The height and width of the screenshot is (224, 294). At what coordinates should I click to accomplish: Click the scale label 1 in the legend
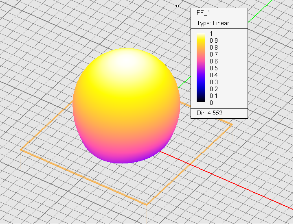click(x=211, y=33)
